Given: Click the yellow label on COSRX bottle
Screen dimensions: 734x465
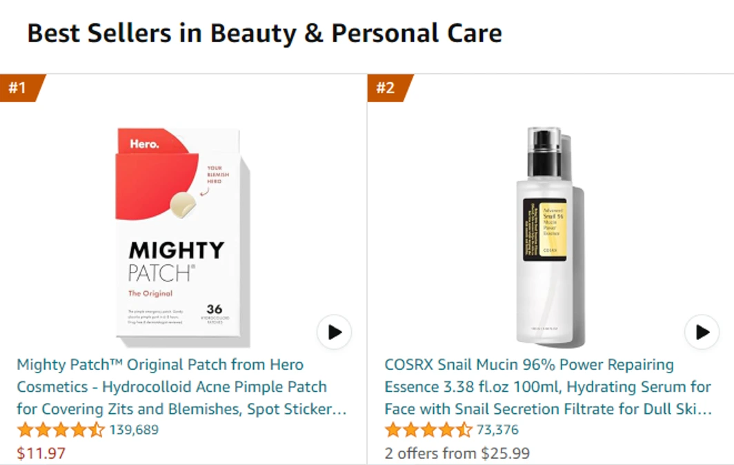Looking at the screenshot, I should point(553,230).
